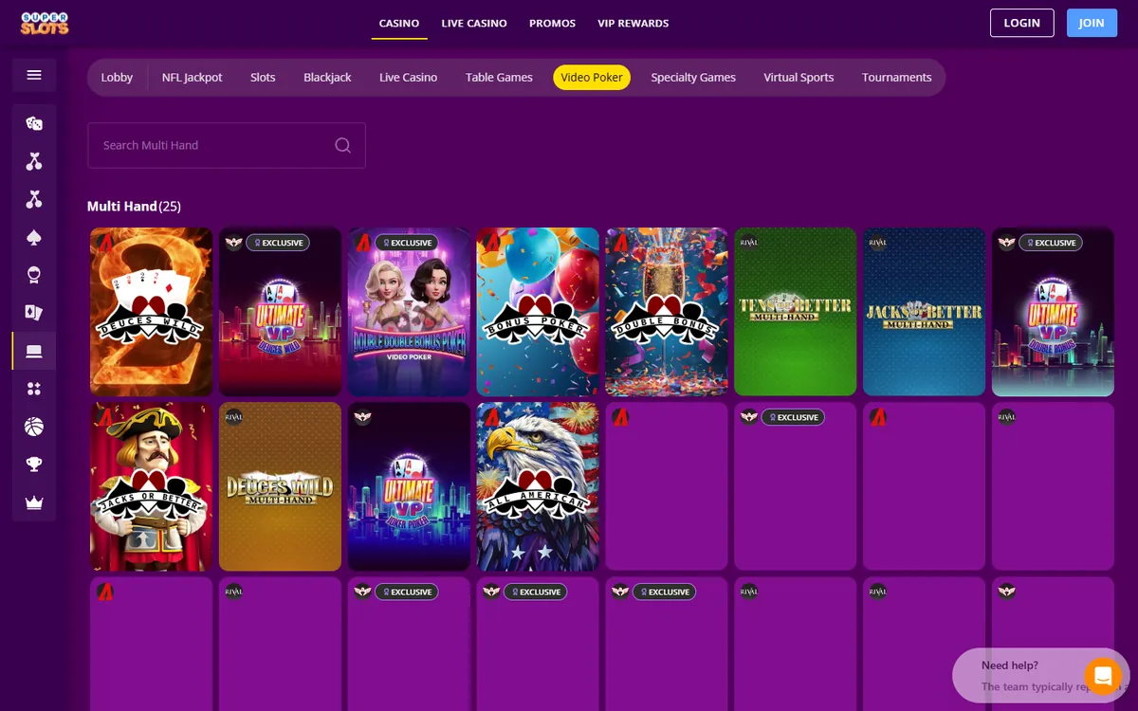The image size is (1138, 711).
Task: Click the Multi Hand (25) heading
Action: (x=134, y=207)
